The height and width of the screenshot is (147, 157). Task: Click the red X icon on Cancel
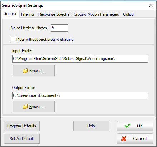124,139
